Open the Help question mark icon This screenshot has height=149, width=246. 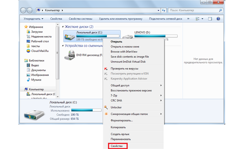pyautogui.click(x=218, y=19)
